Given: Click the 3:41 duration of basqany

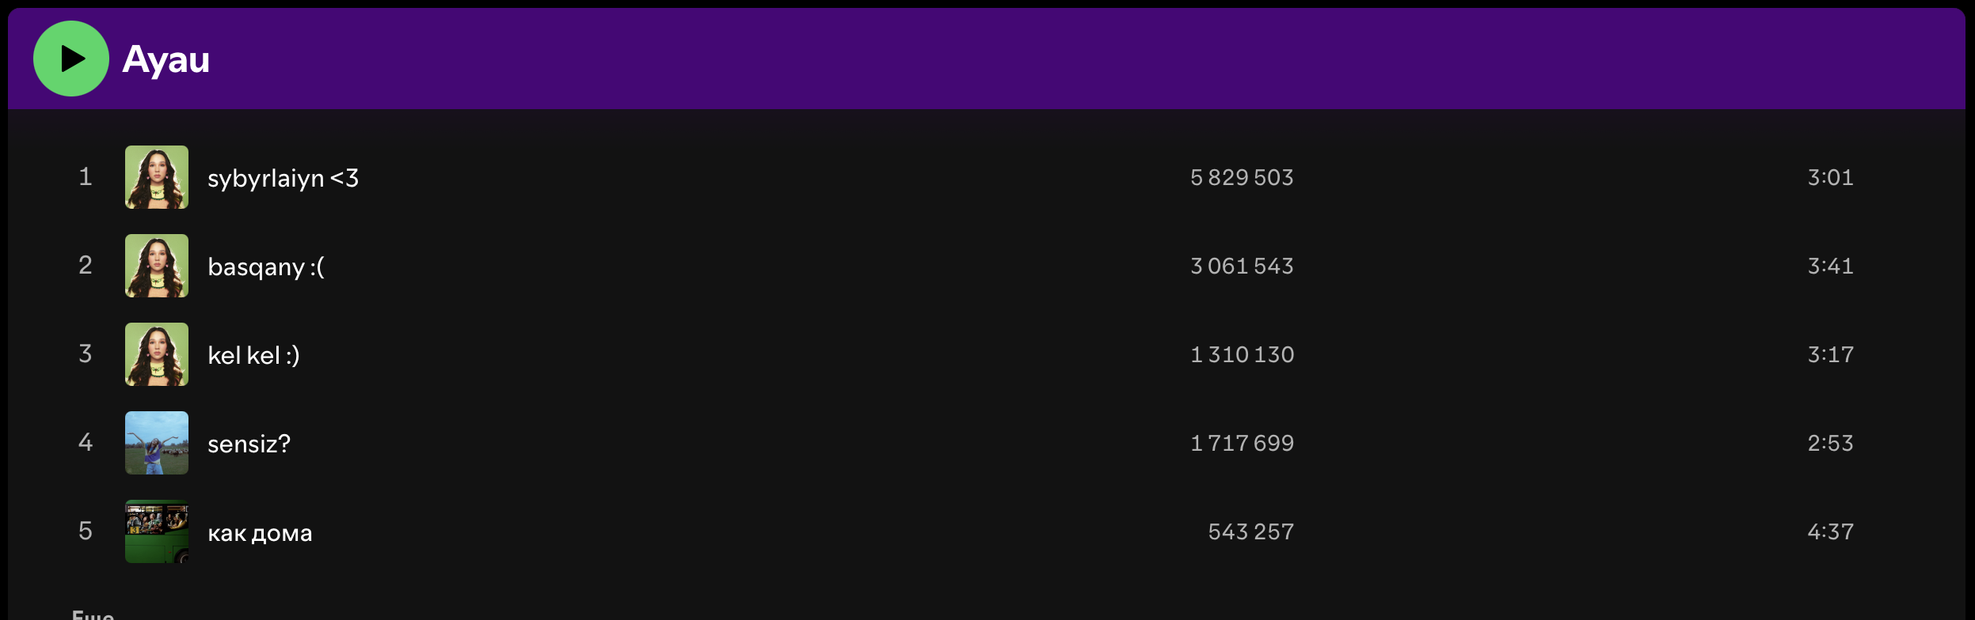Looking at the screenshot, I should click(1830, 266).
